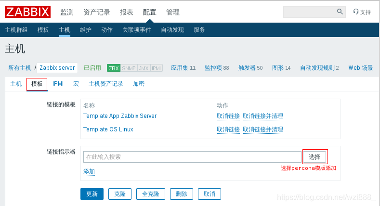380x206 pixels.
Task: Open 应用集 11 link
Action: (x=183, y=68)
